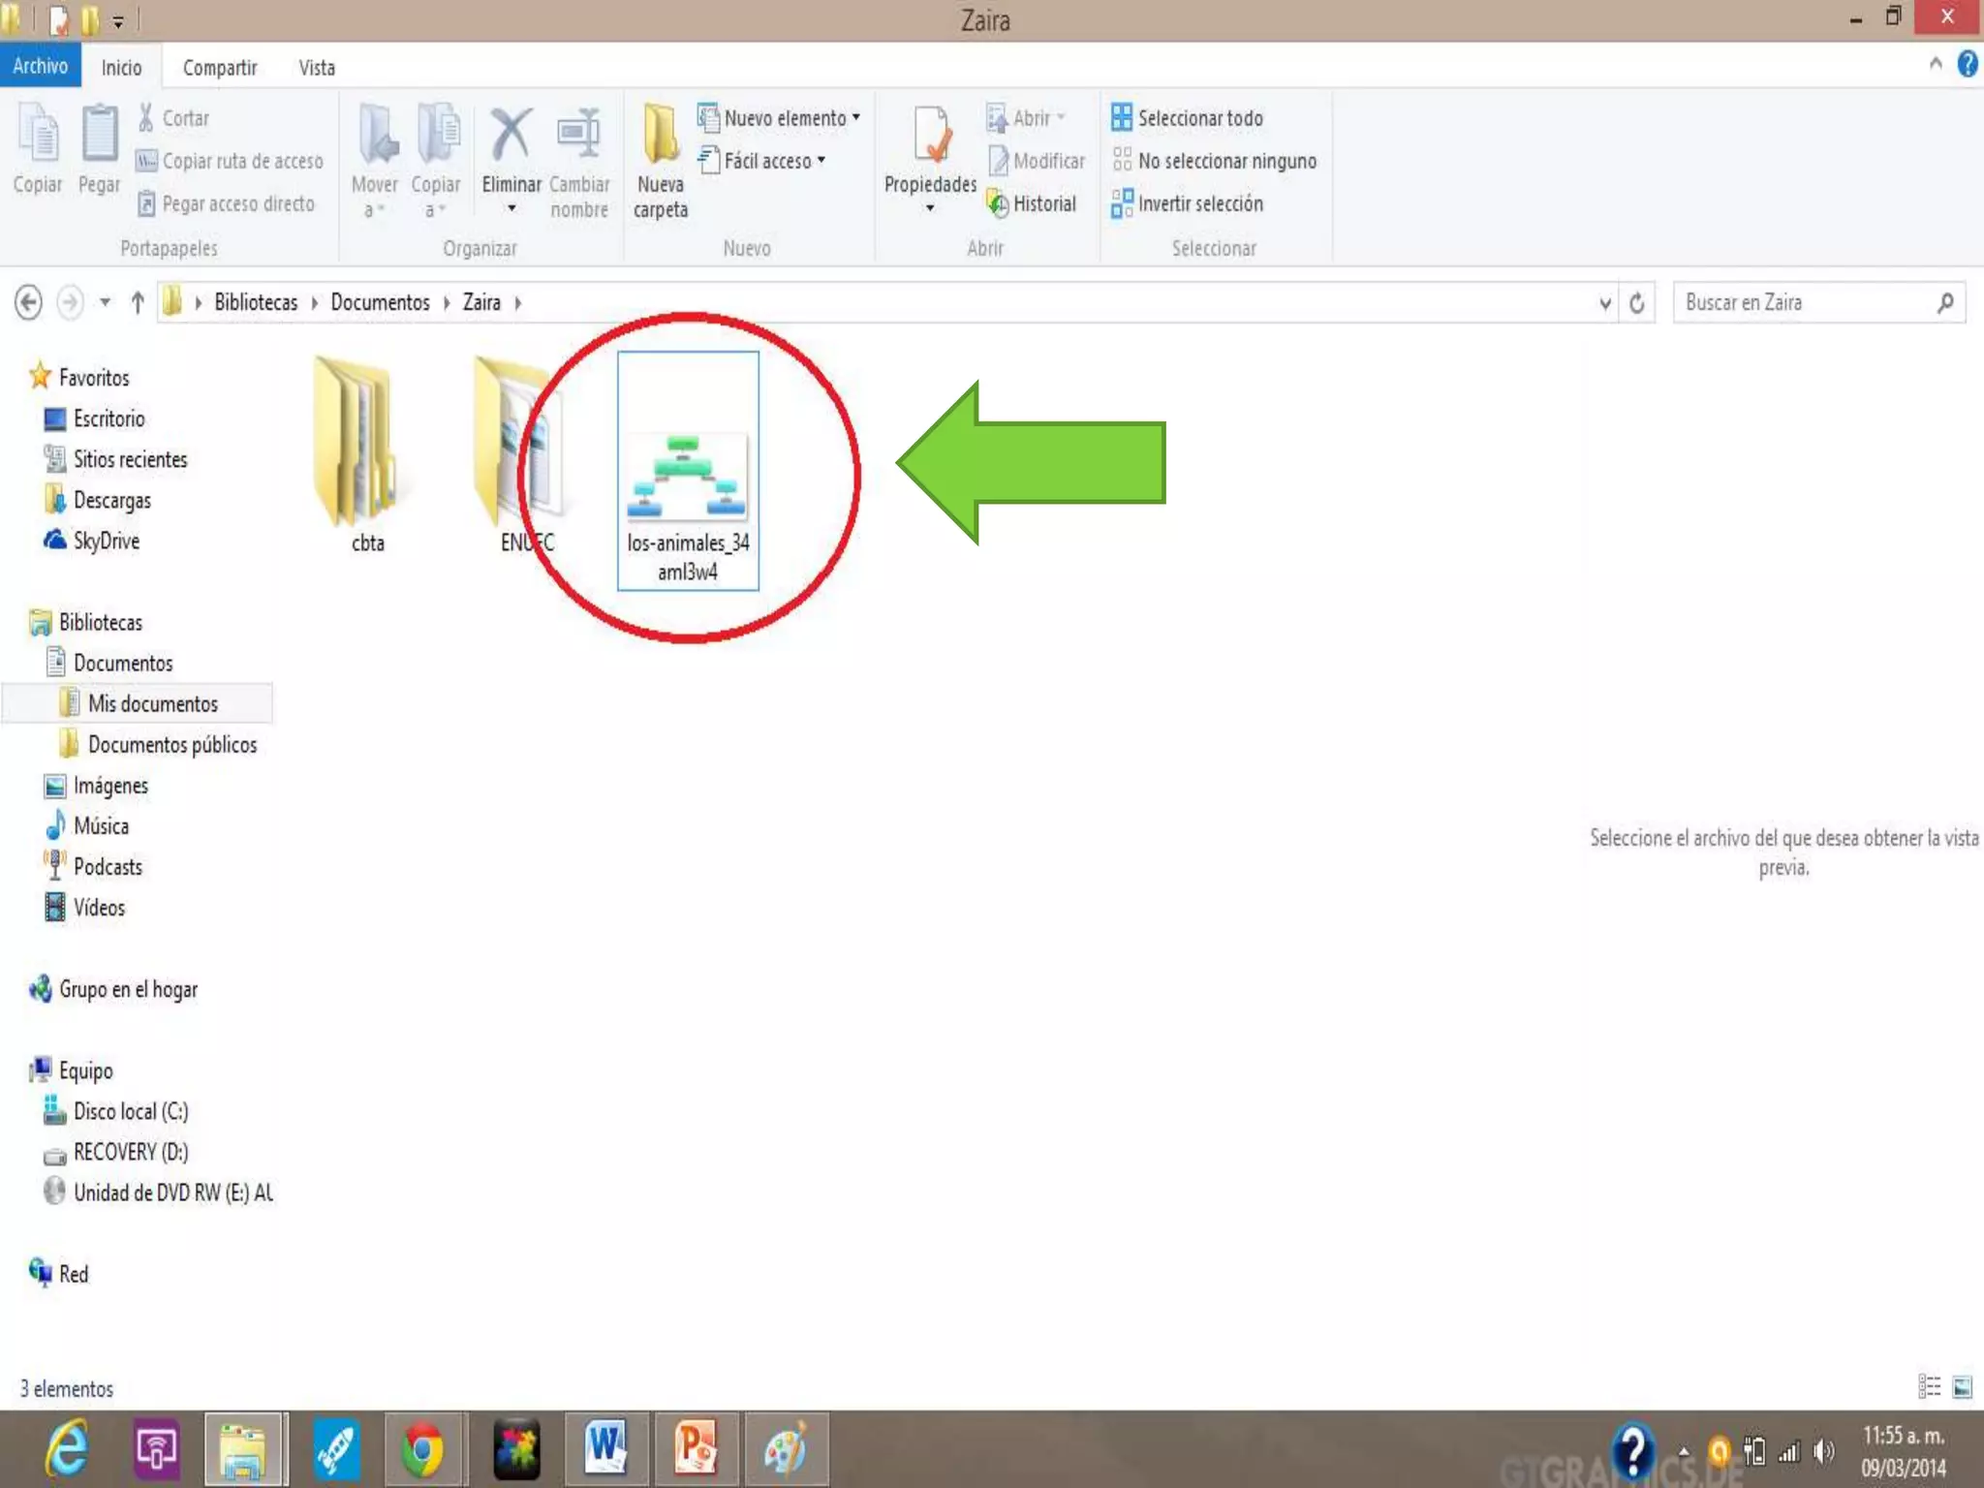The image size is (1984, 1488).
Task: Switch to large icons view in status bar
Action: click(1963, 1387)
